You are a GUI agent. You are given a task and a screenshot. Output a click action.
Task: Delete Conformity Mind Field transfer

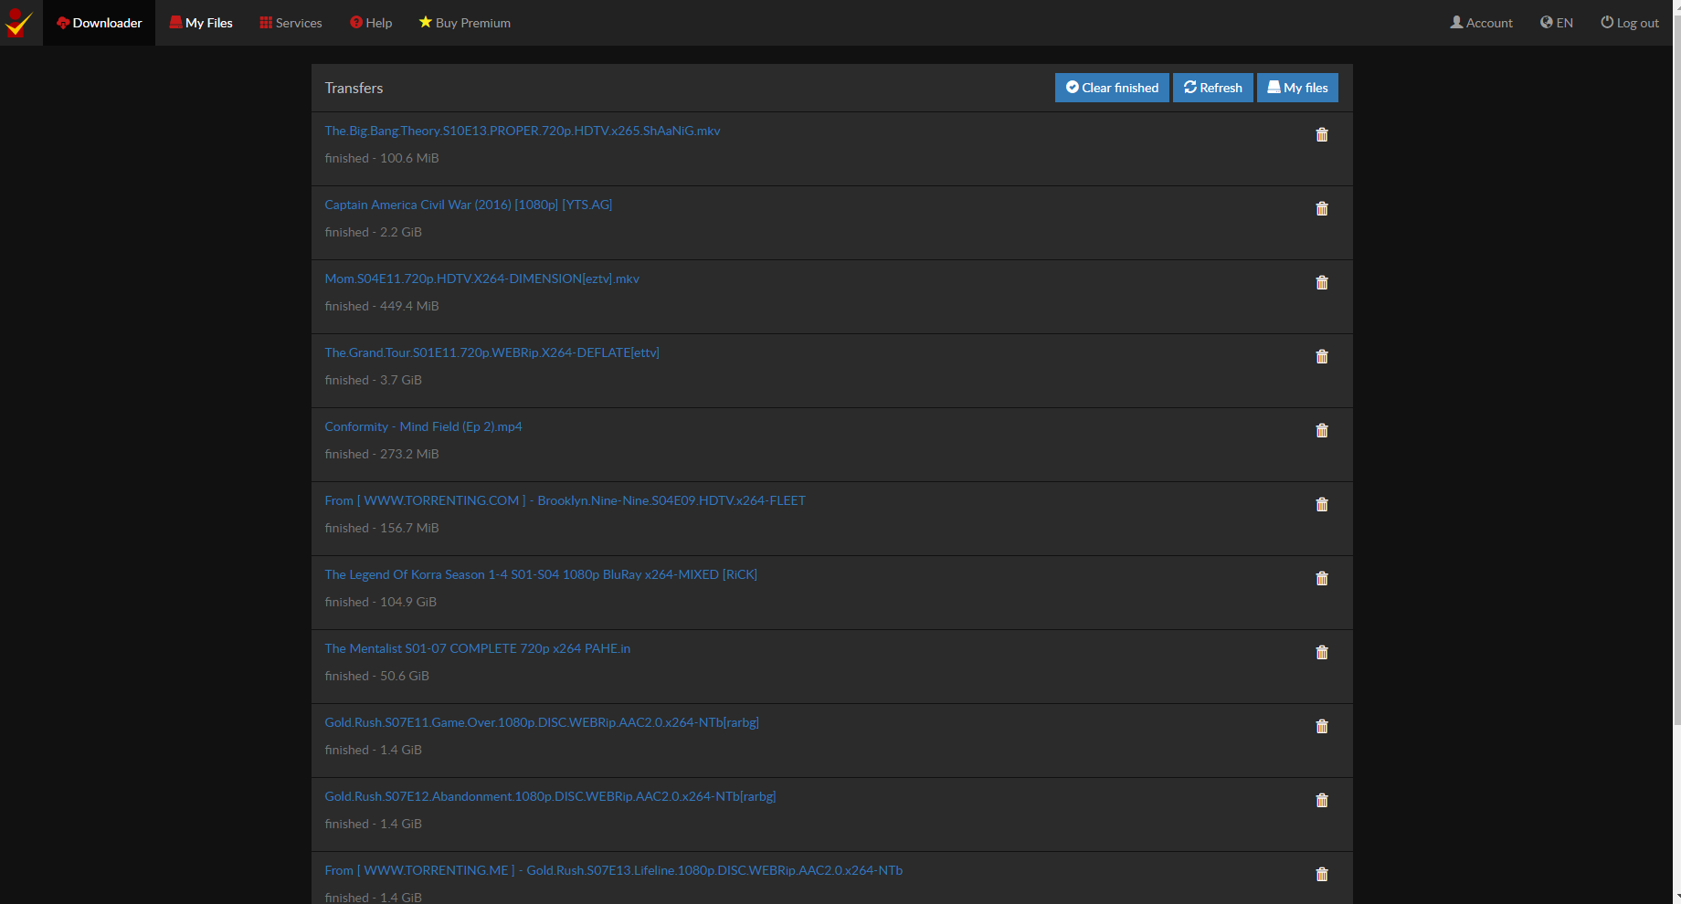coord(1321,431)
